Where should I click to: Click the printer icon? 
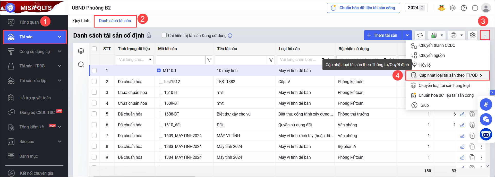click(x=454, y=35)
